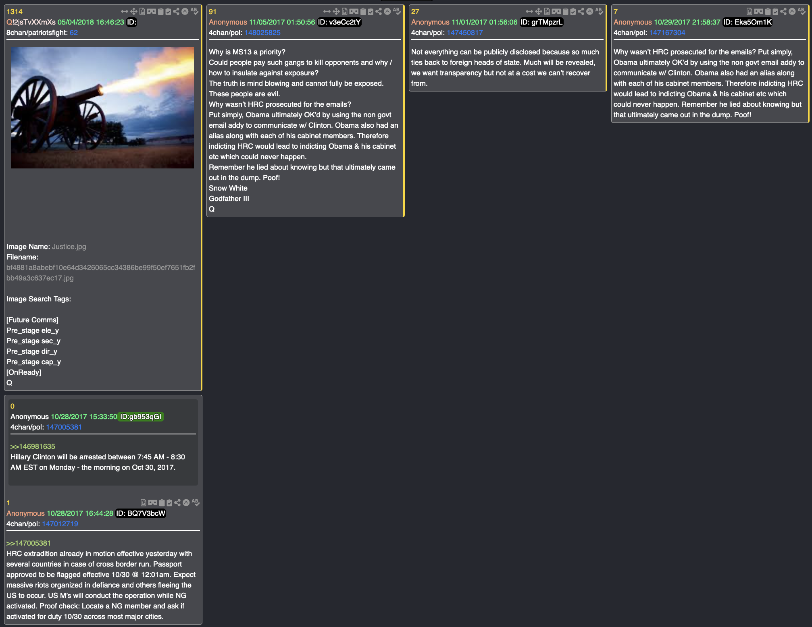812x627 pixels.
Task: Click the horizontal resize arrows icon on post 27
Action: pos(529,12)
